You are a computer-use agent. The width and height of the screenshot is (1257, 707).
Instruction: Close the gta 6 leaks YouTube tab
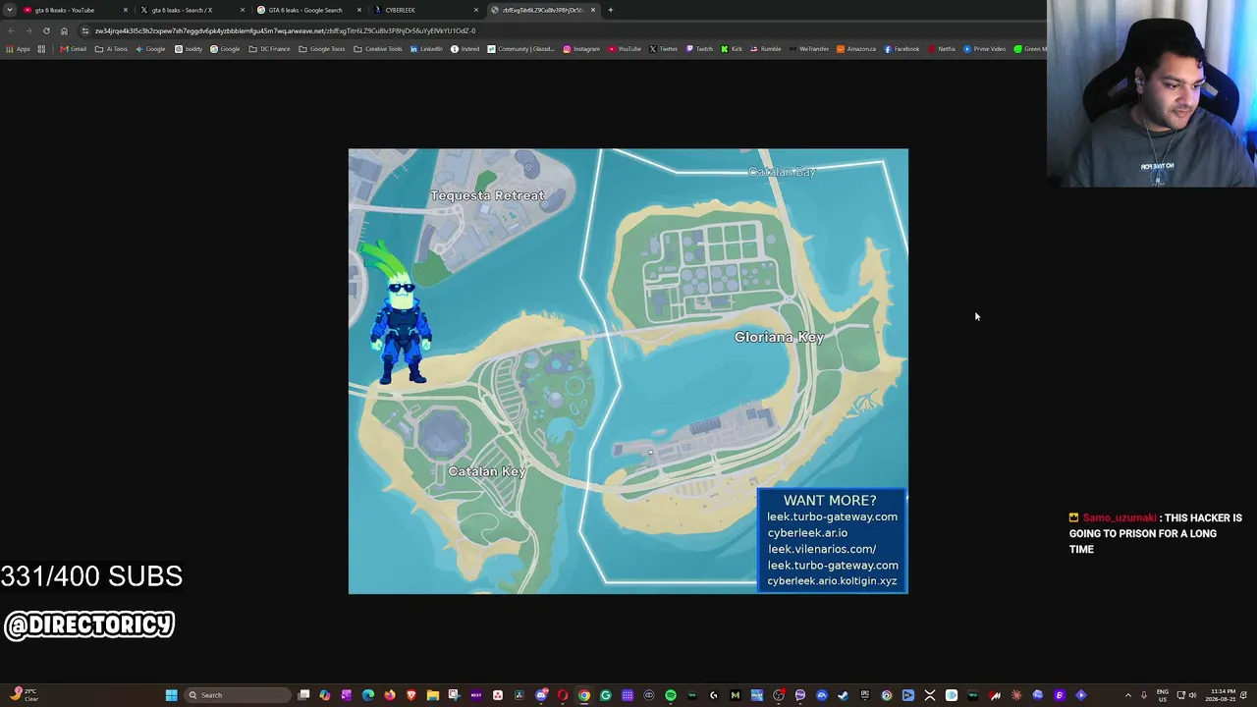pos(126,10)
